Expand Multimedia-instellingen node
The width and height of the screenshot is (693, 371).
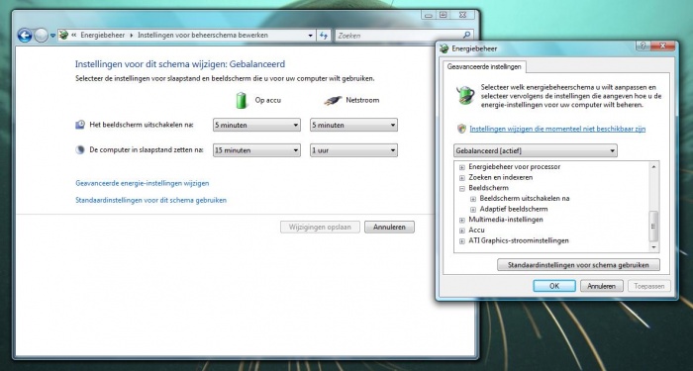[x=462, y=220]
